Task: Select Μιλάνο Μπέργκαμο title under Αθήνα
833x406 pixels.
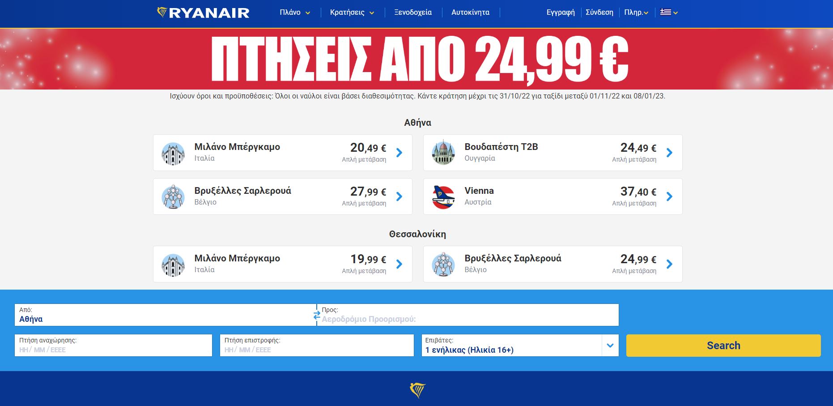Action: point(237,147)
